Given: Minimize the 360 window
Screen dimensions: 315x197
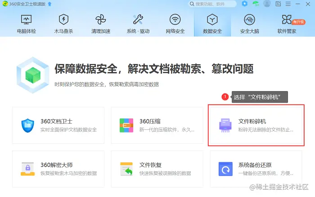Looking at the screenshot, I should [x=298, y=4].
